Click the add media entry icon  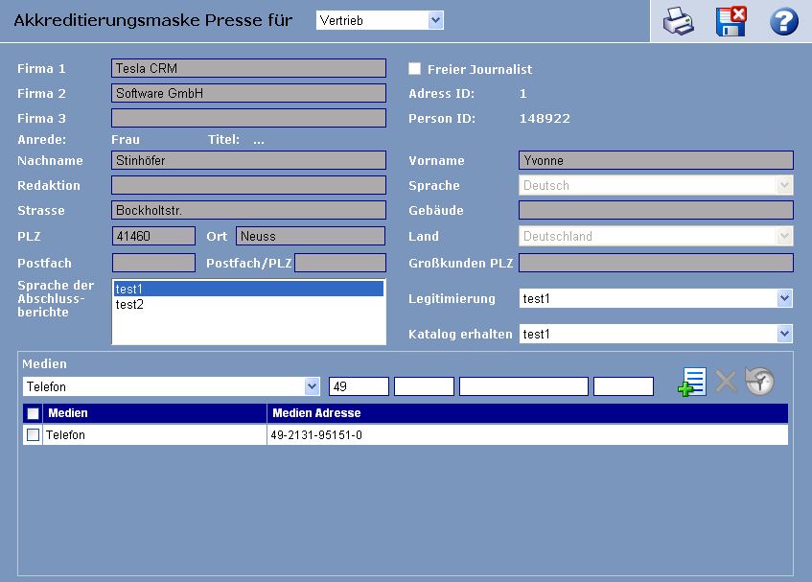(x=691, y=382)
